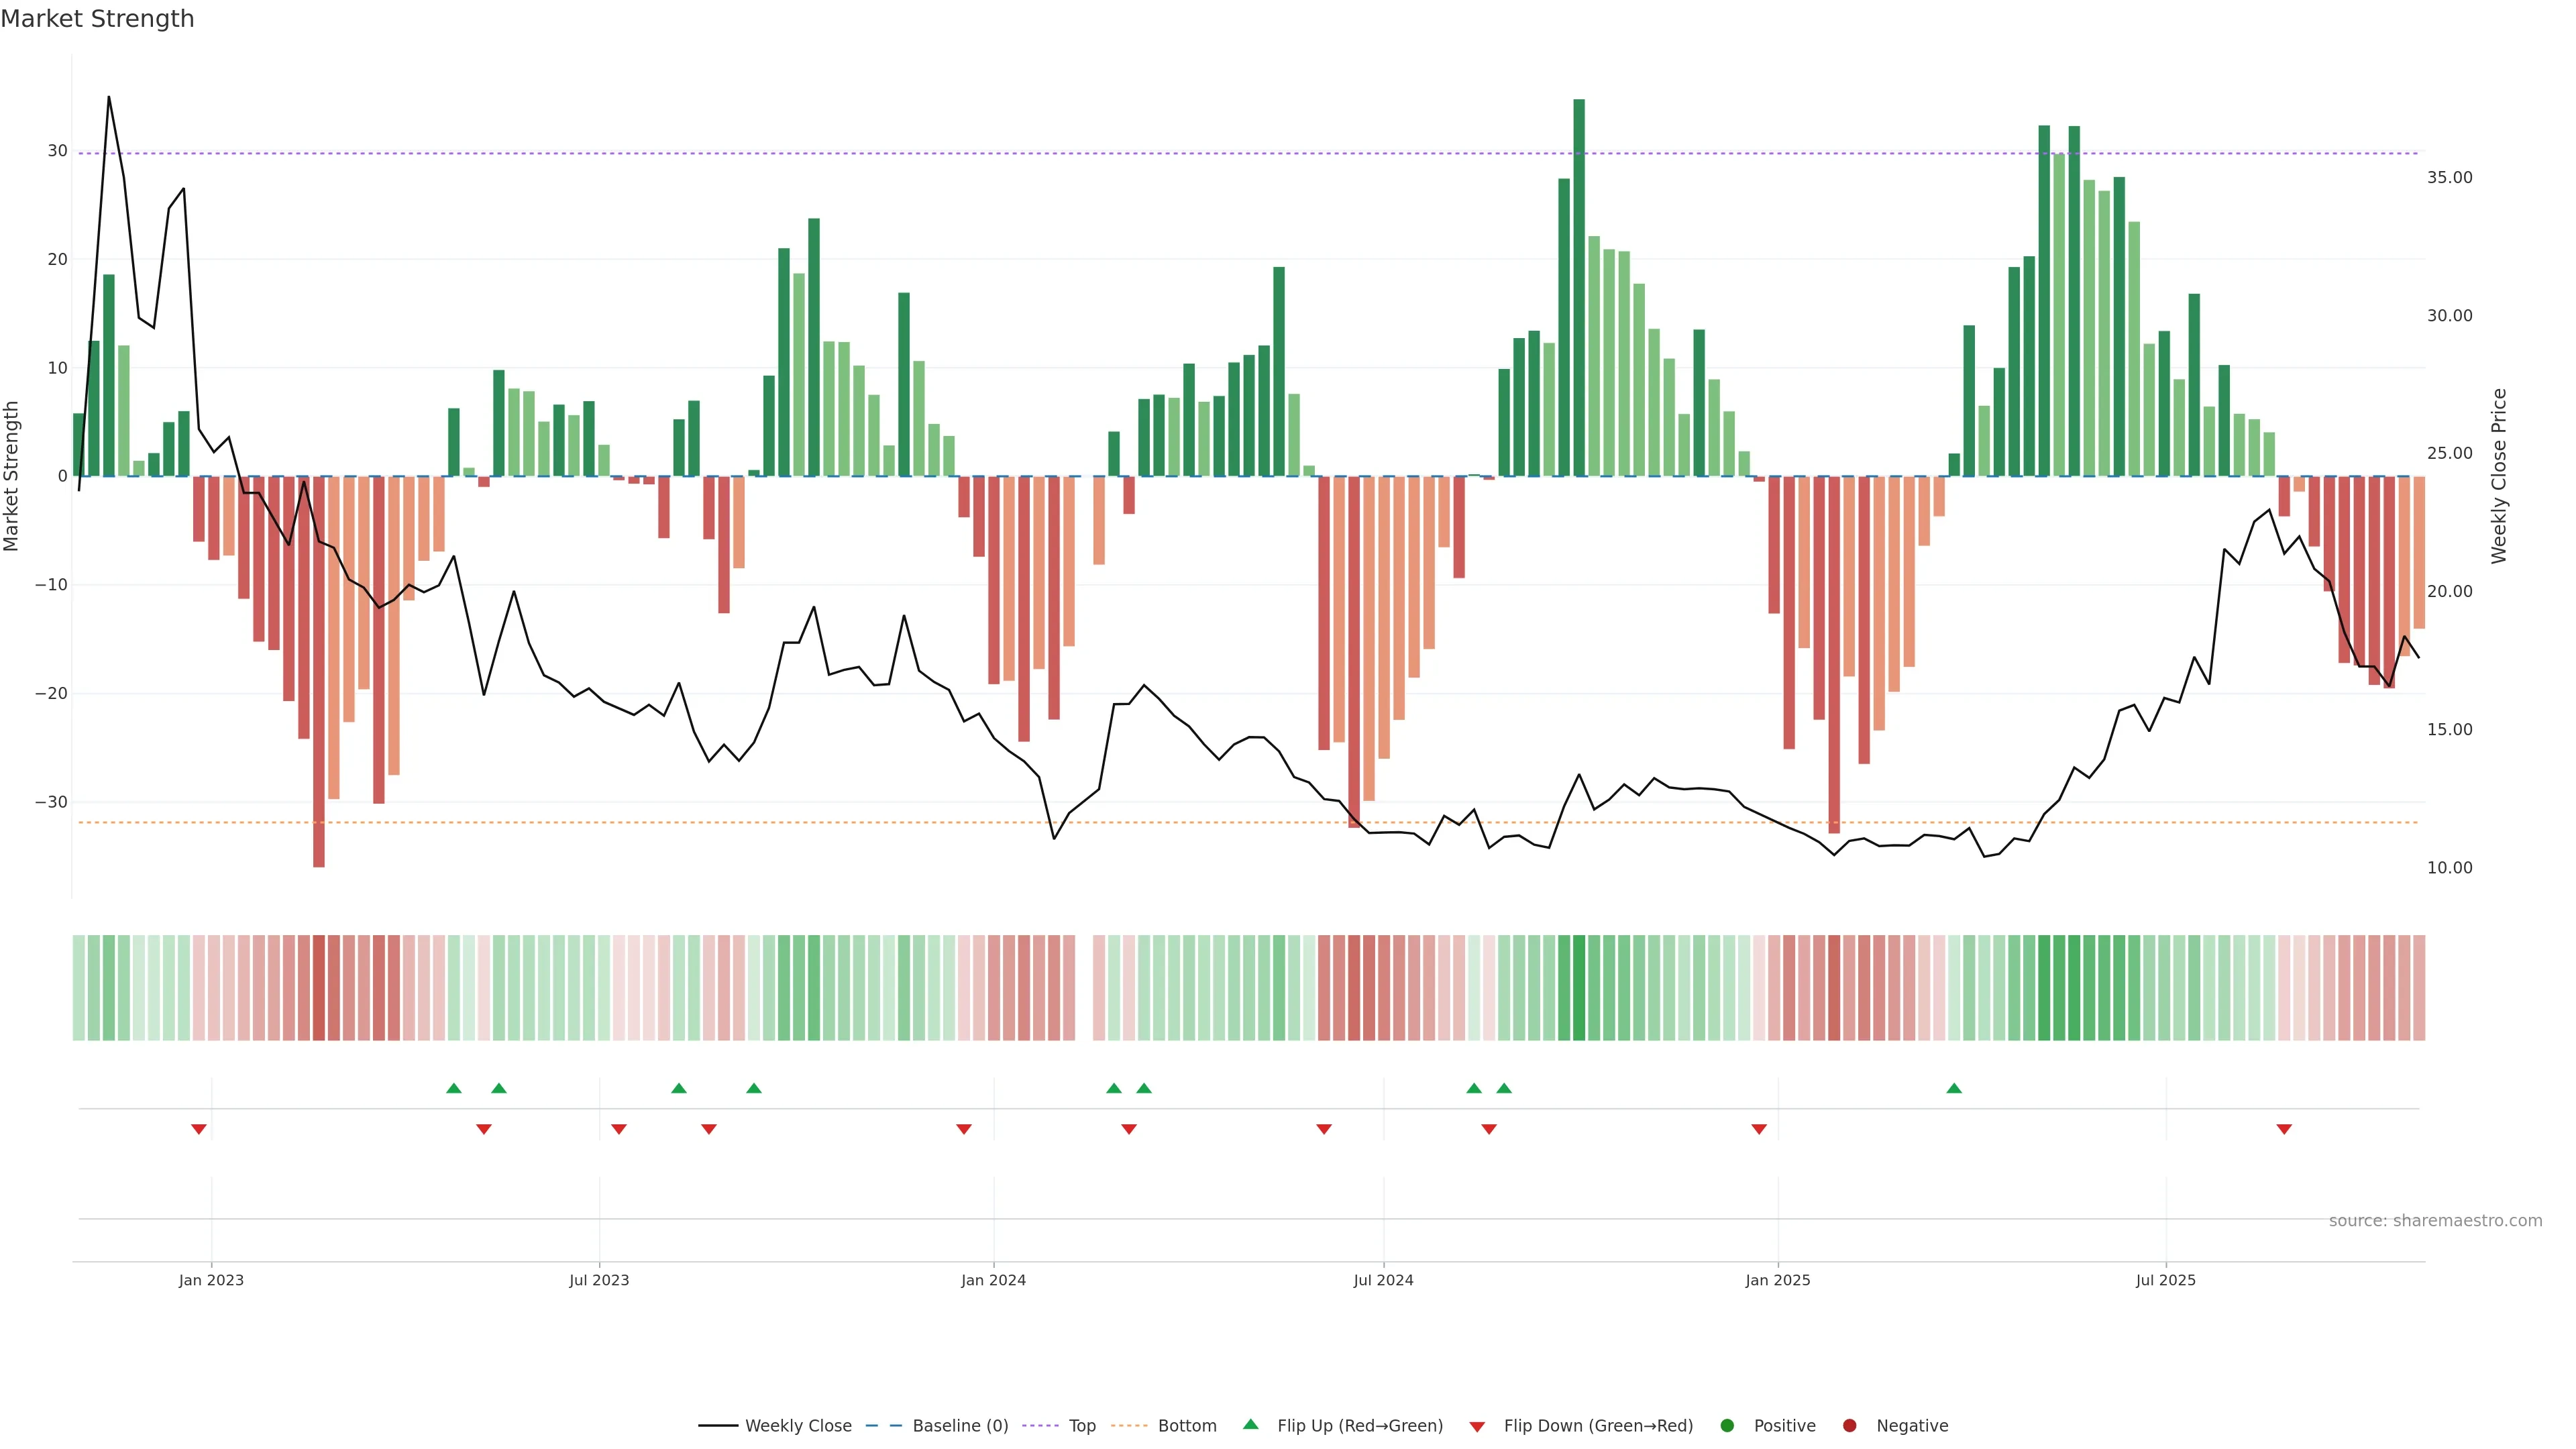2576x1449 pixels.
Task: Click the Jan 2024 x-axis label
Action: coord(993,1280)
